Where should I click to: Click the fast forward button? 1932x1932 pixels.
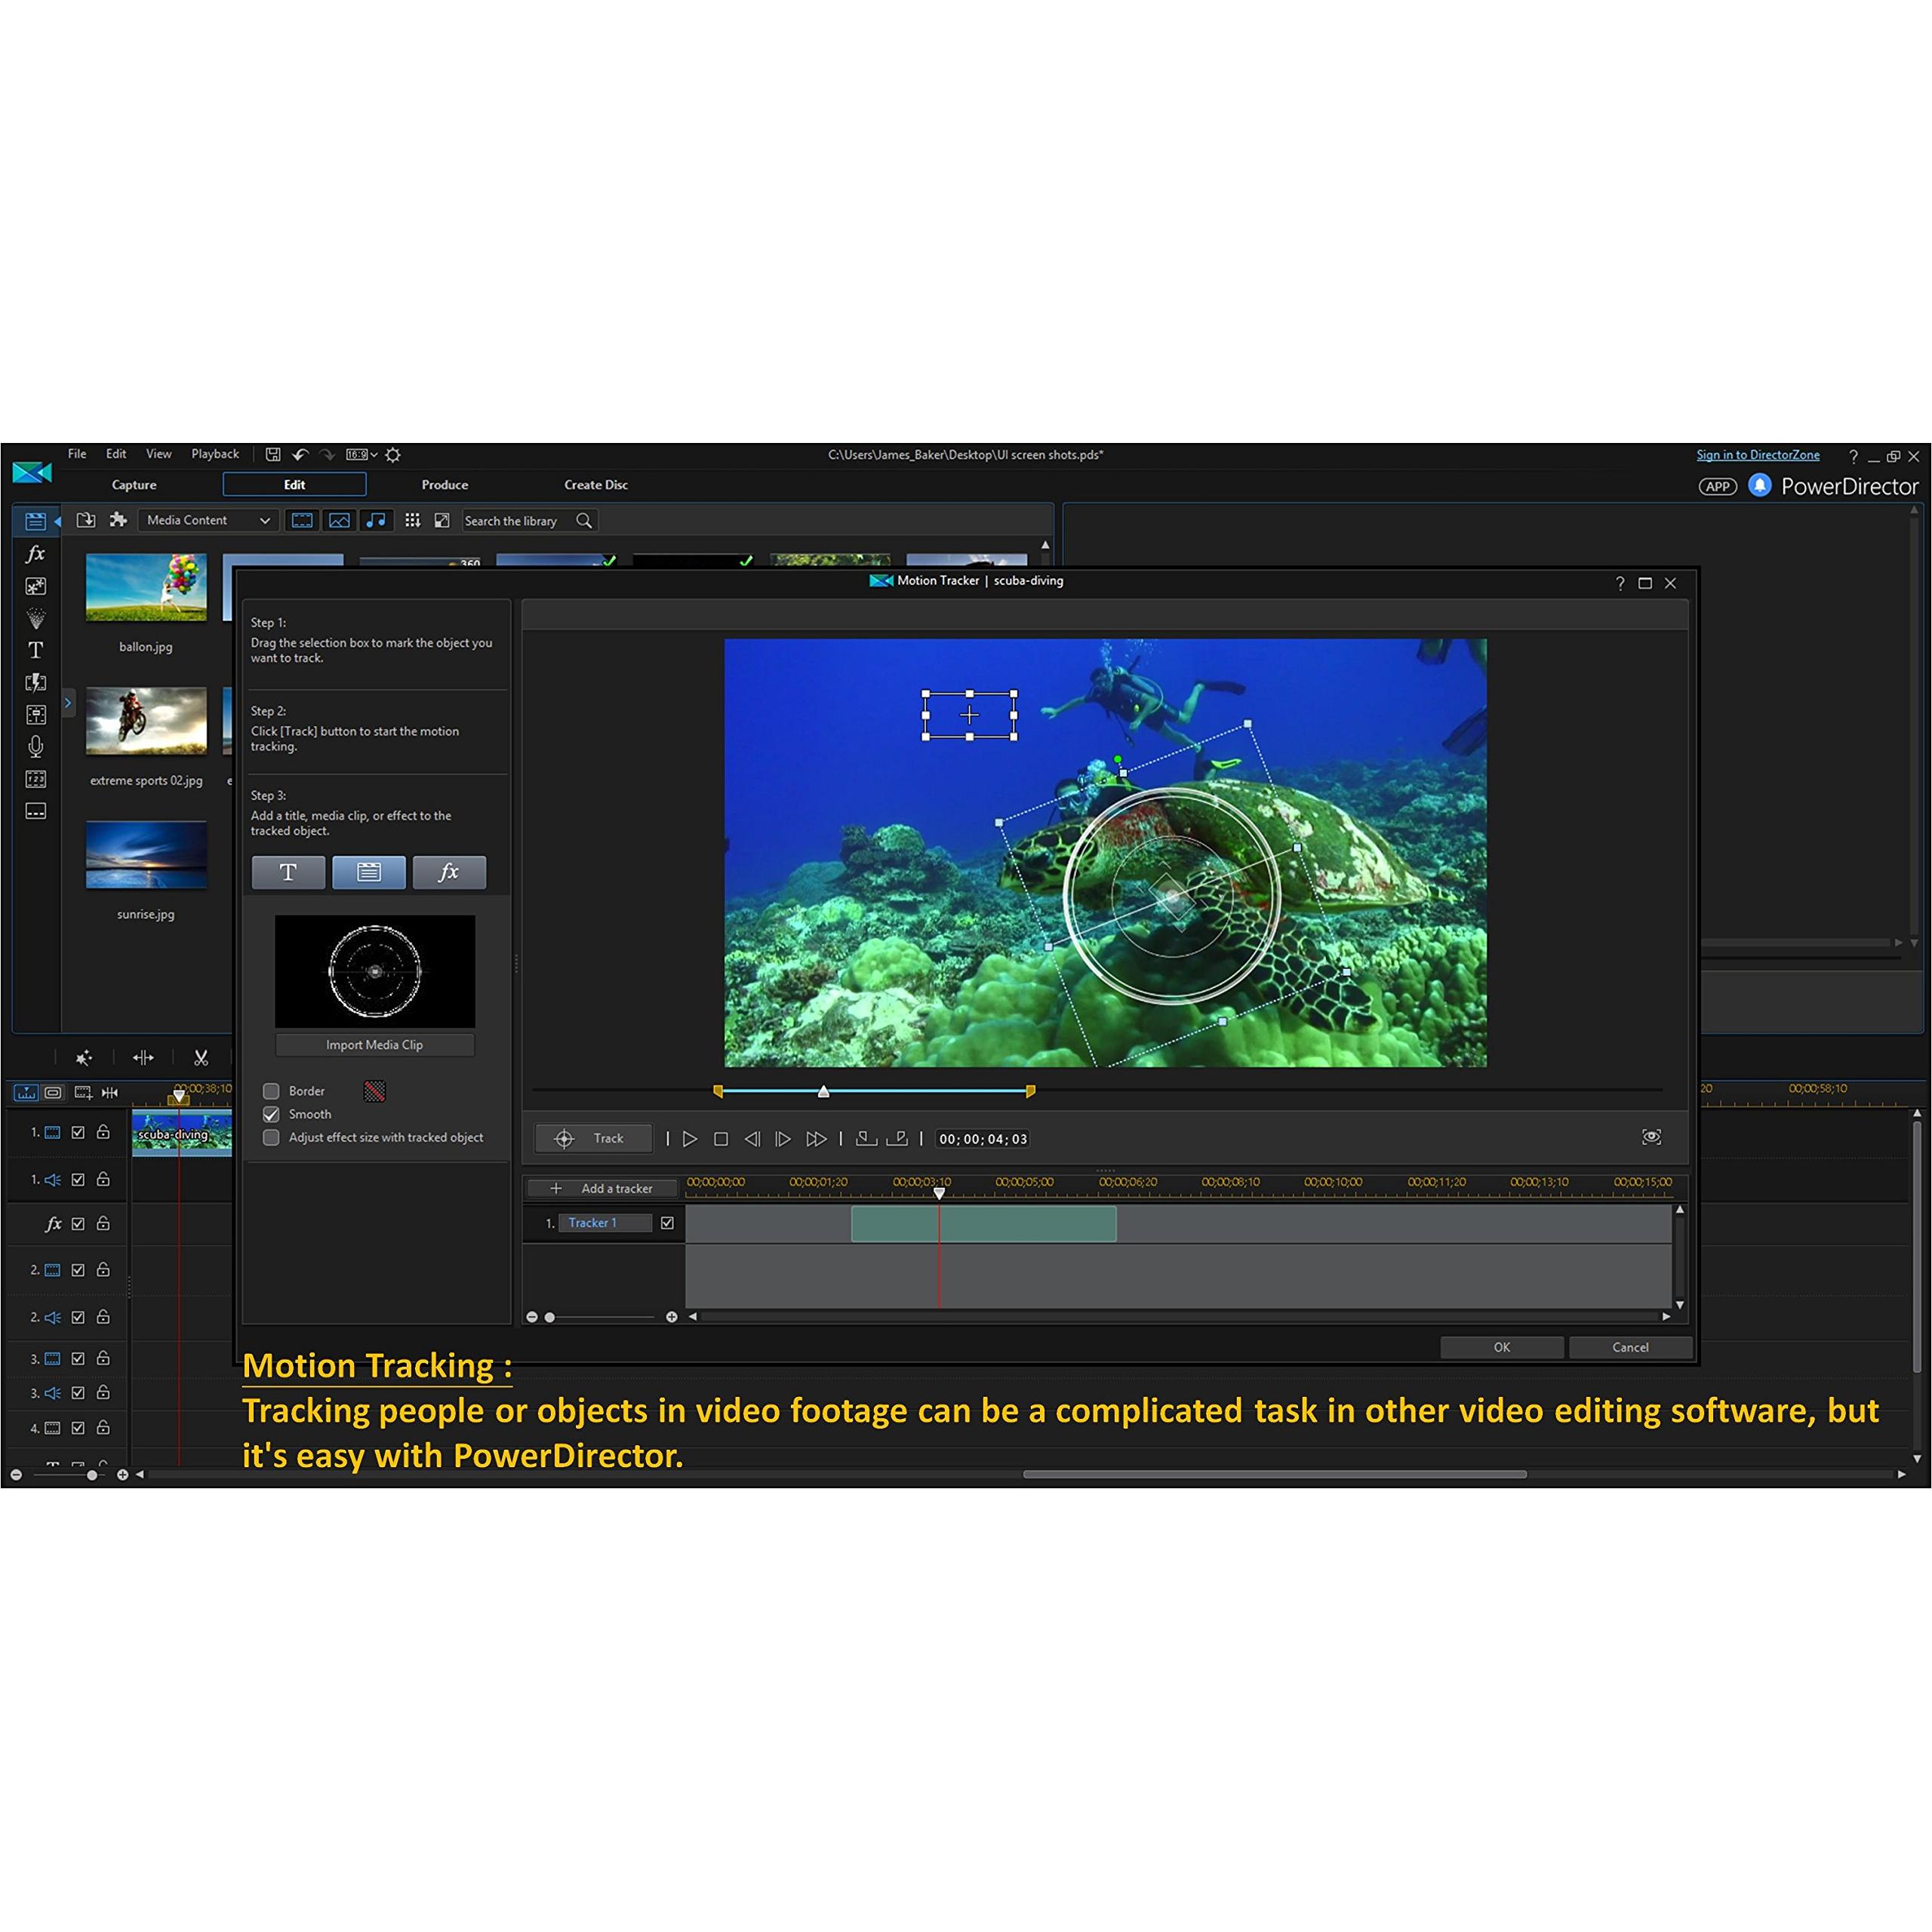tap(816, 1139)
